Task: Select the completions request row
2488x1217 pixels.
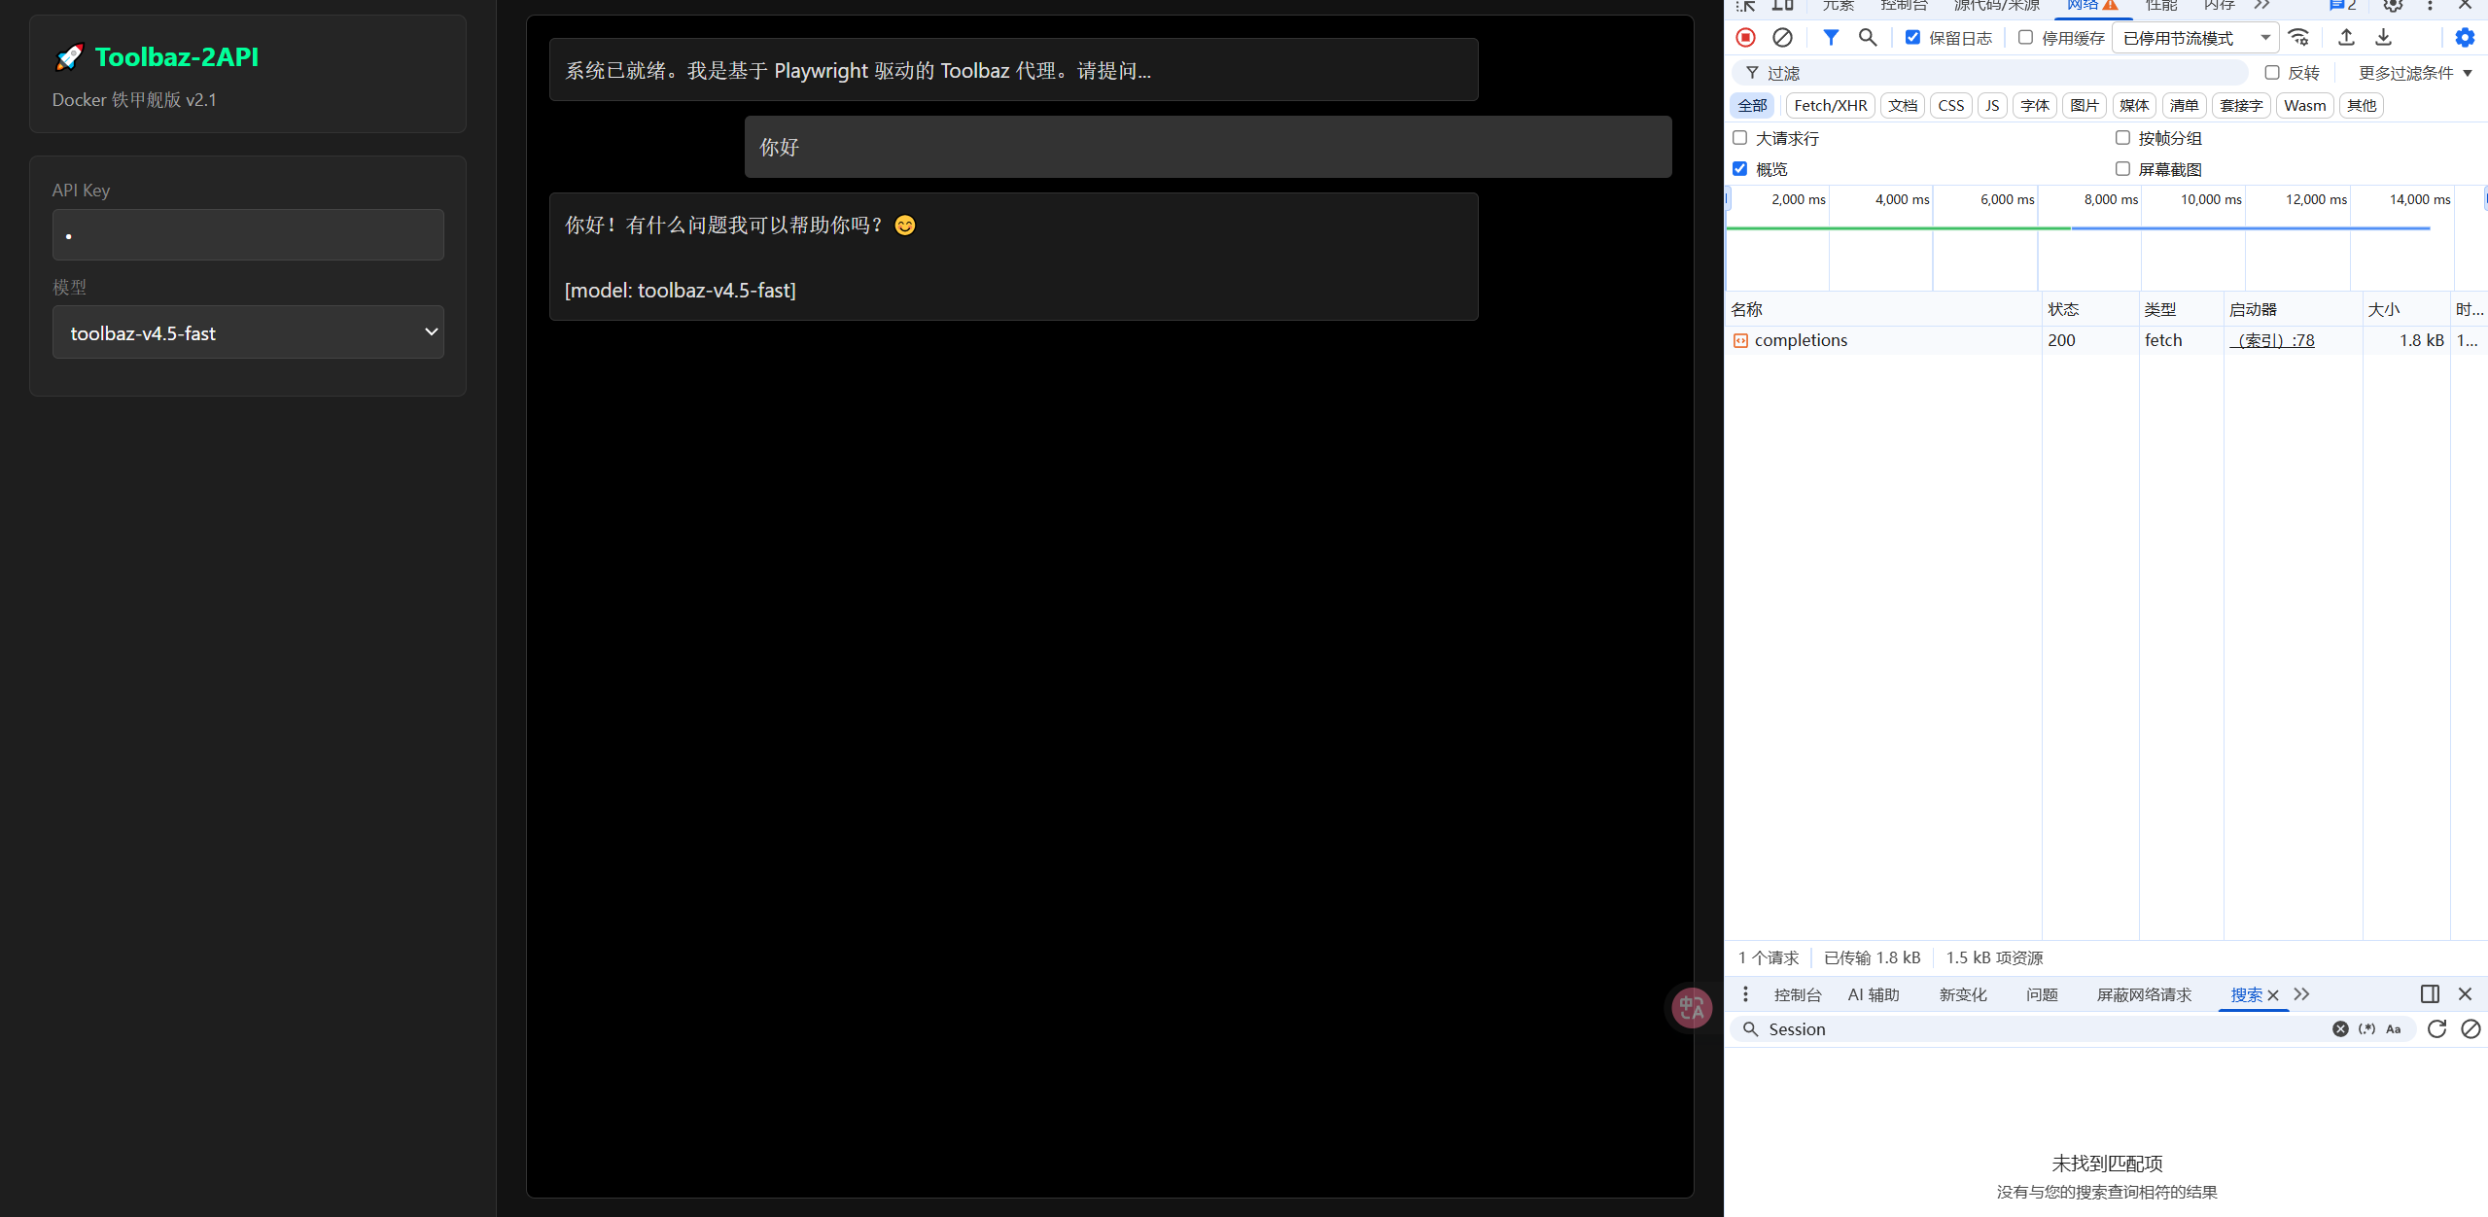Action: pyautogui.click(x=1801, y=340)
